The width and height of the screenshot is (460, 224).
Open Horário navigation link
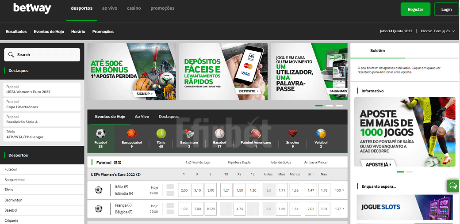pyautogui.click(x=78, y=32)
